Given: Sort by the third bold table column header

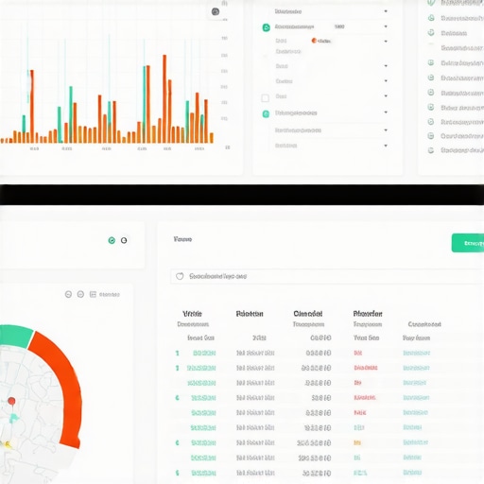Looking at the screenshot, I should click(308, 314).
